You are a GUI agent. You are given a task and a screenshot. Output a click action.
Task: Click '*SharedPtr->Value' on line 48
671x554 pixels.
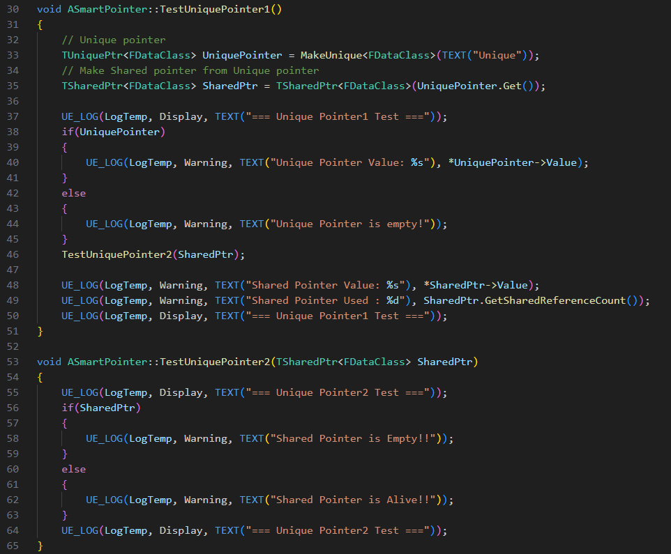click(x=476, y=285)
